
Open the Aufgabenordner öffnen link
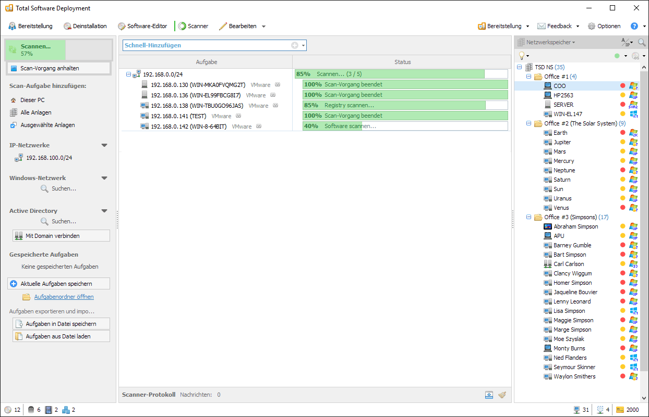coord(64,297)
